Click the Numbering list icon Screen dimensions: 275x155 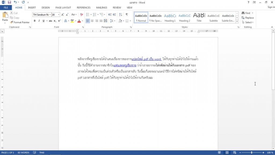click(x=95, y=15)
